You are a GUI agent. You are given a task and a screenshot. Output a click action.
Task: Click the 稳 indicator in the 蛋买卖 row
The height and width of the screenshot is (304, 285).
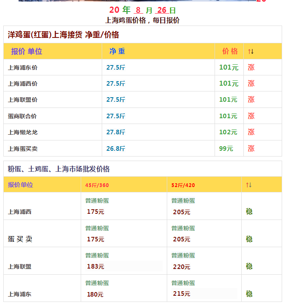tap(249, 239)
